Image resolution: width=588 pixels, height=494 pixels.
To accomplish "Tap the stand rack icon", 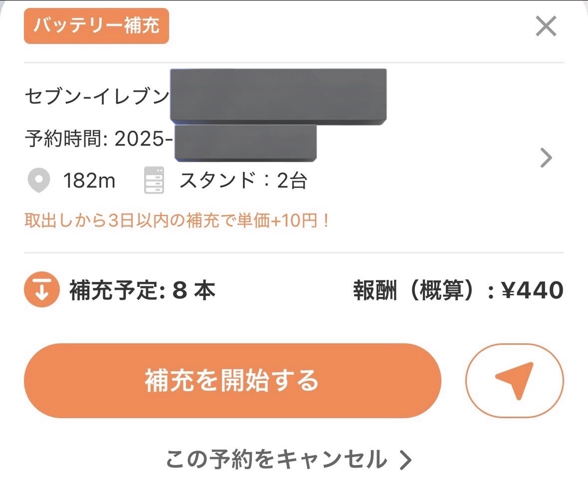I will click(x=154, y=181).
